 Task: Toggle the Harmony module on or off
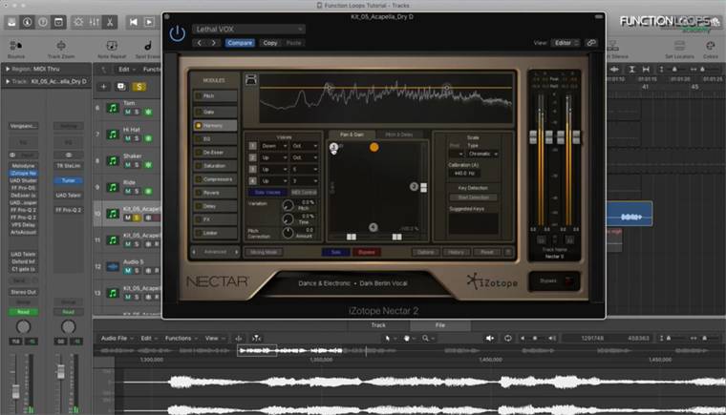tap(198, 125)
